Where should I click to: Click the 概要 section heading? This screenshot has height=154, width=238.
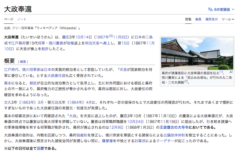[x=9, y=61]
